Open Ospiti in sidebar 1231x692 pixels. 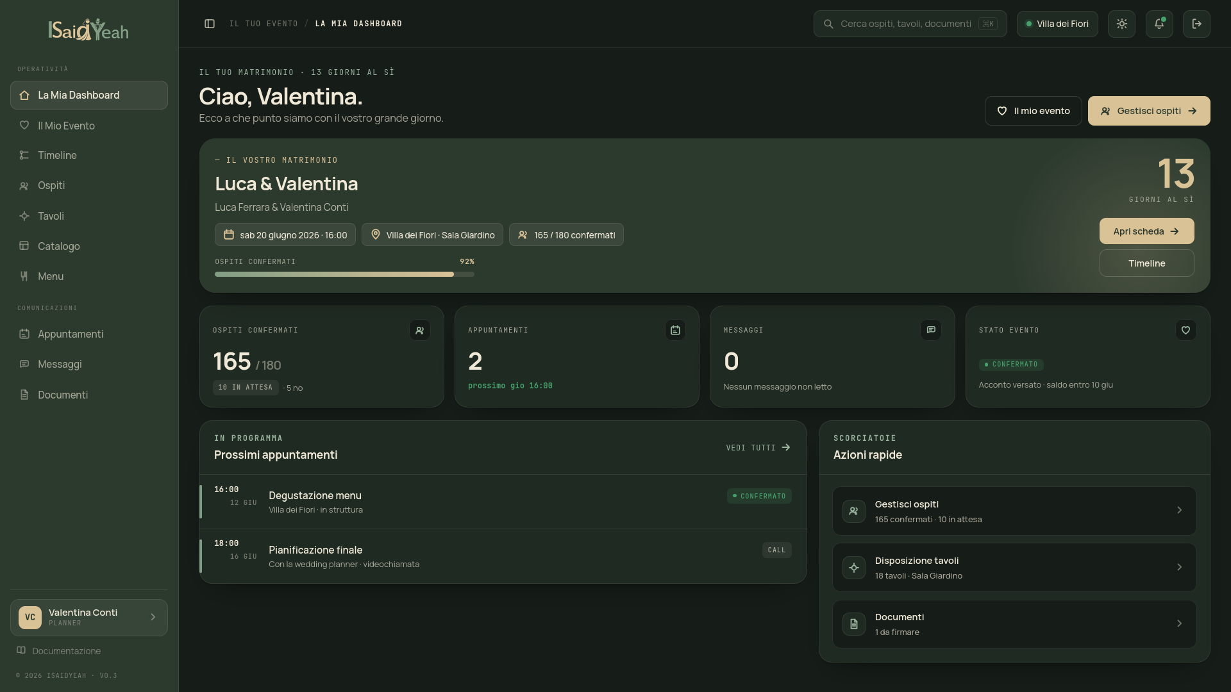point(89,185)
